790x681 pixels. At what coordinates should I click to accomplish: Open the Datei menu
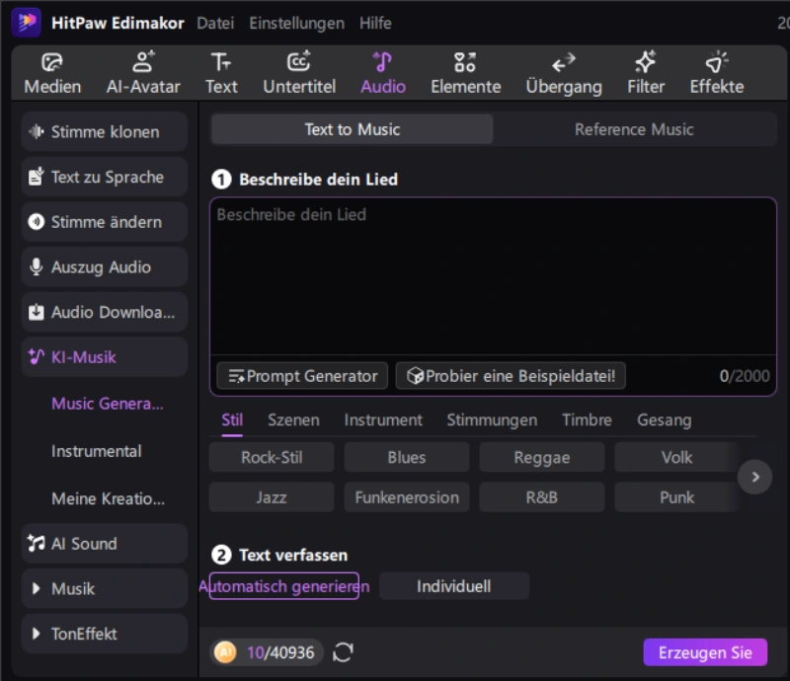click(215, 23)
